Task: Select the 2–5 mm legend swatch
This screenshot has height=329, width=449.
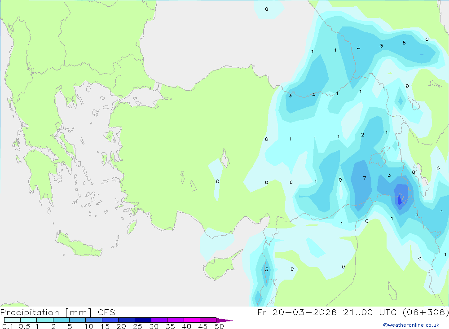Action: 61,320
